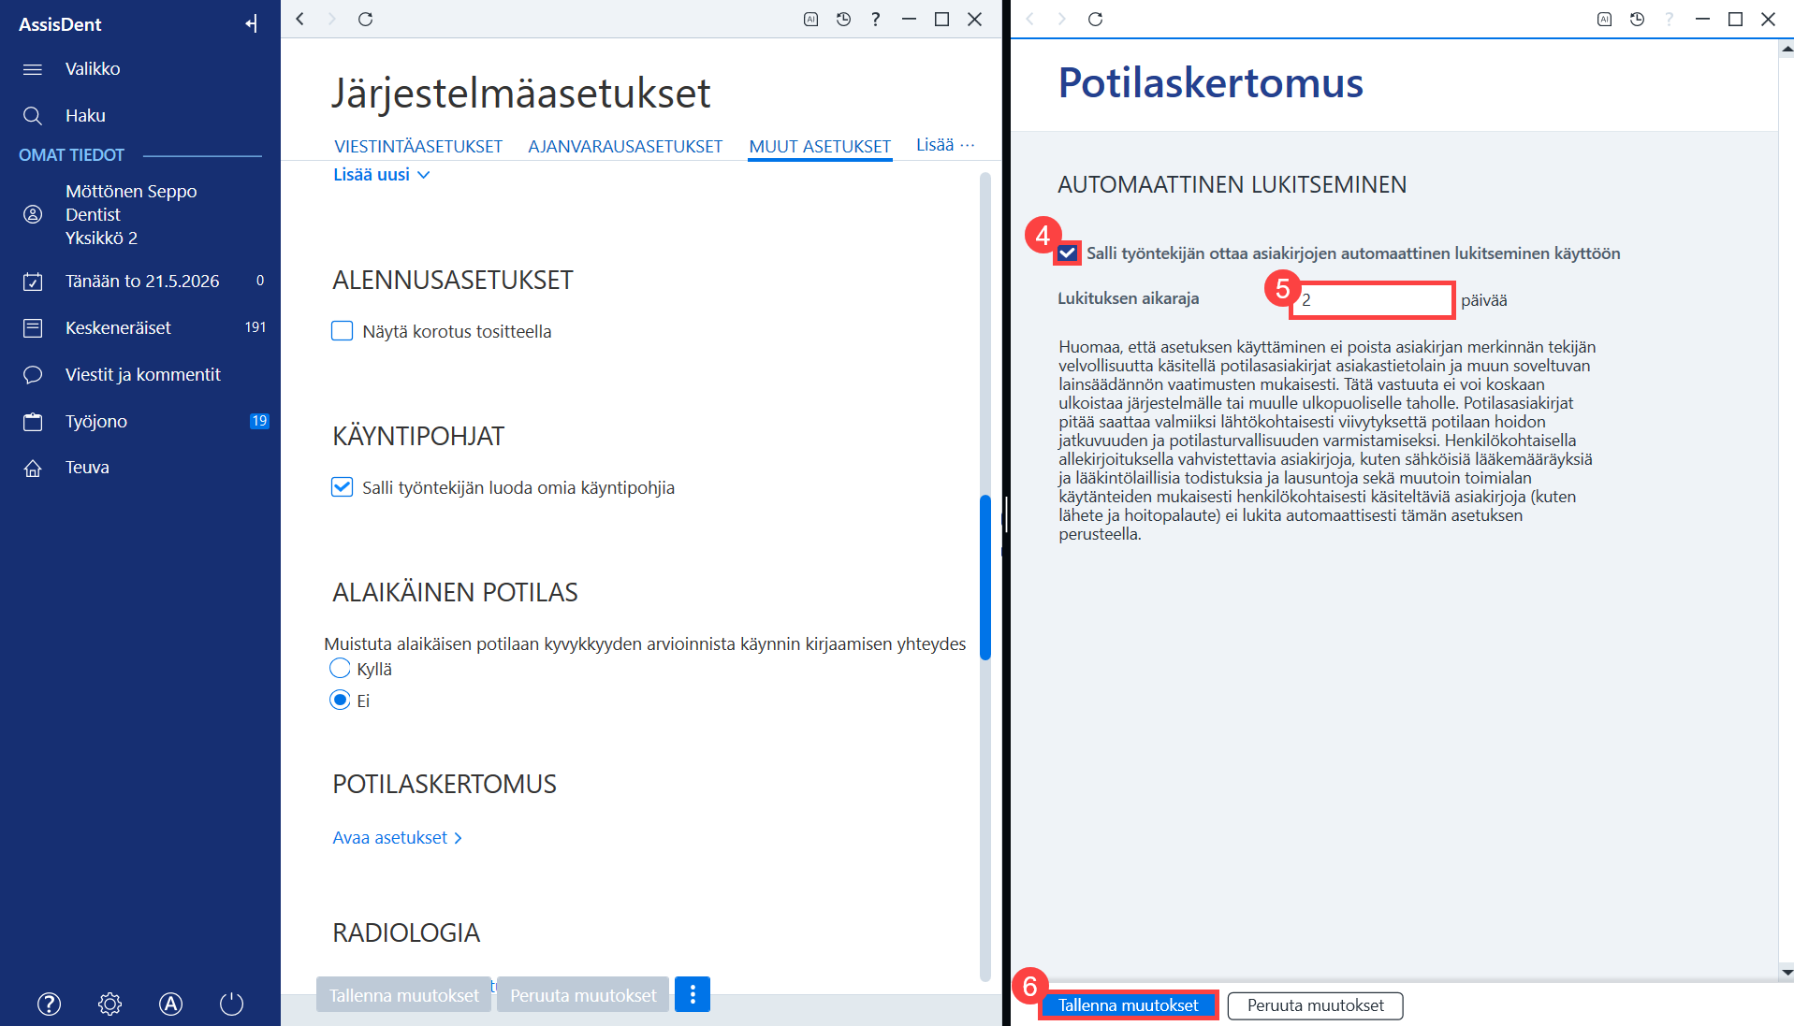Click Peruuta muutokset in Potilaskertomus window
1794x1026 pixels.
tap(1315, 1005)
